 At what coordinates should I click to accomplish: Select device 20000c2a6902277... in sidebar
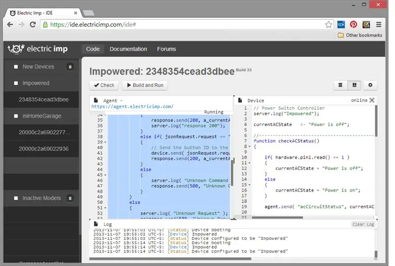pyautogui.click(x=43, y=133)
